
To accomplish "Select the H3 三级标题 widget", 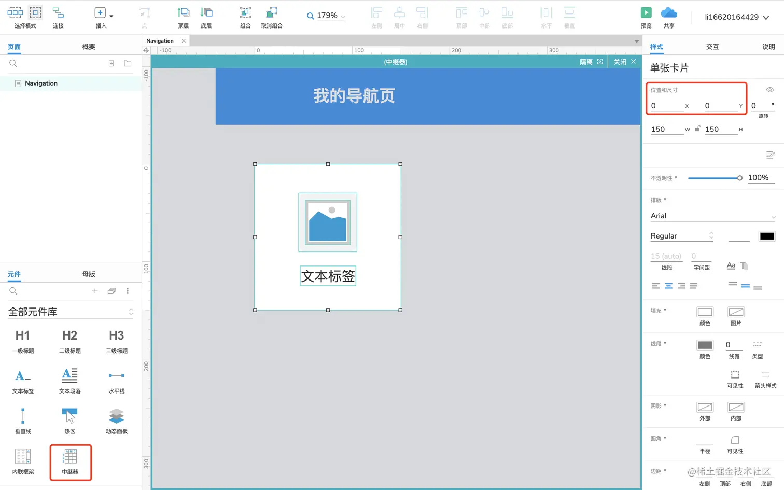I will pos(116,341).
